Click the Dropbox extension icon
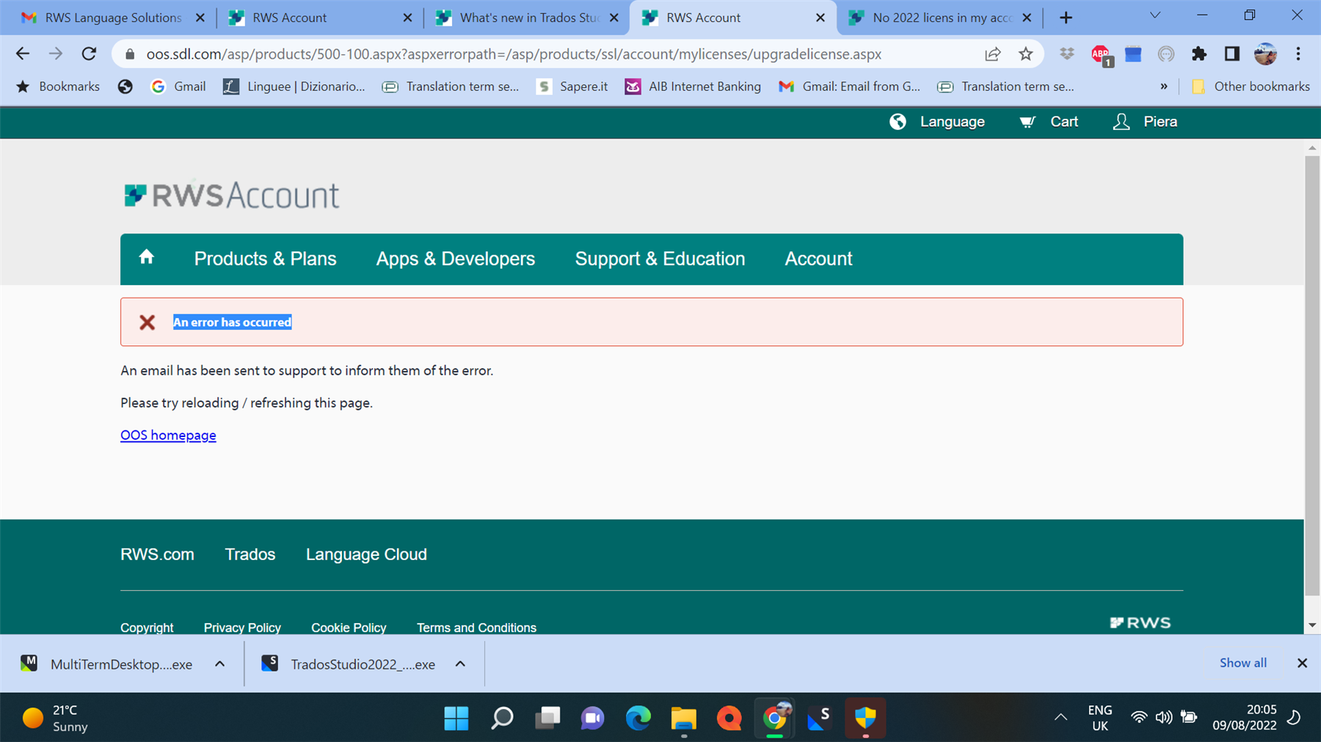This screenshot has width=1321, height=742. [1066, 54]
